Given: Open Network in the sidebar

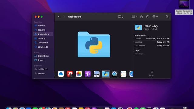Looking at the screenshot, I should click(43, 74).
